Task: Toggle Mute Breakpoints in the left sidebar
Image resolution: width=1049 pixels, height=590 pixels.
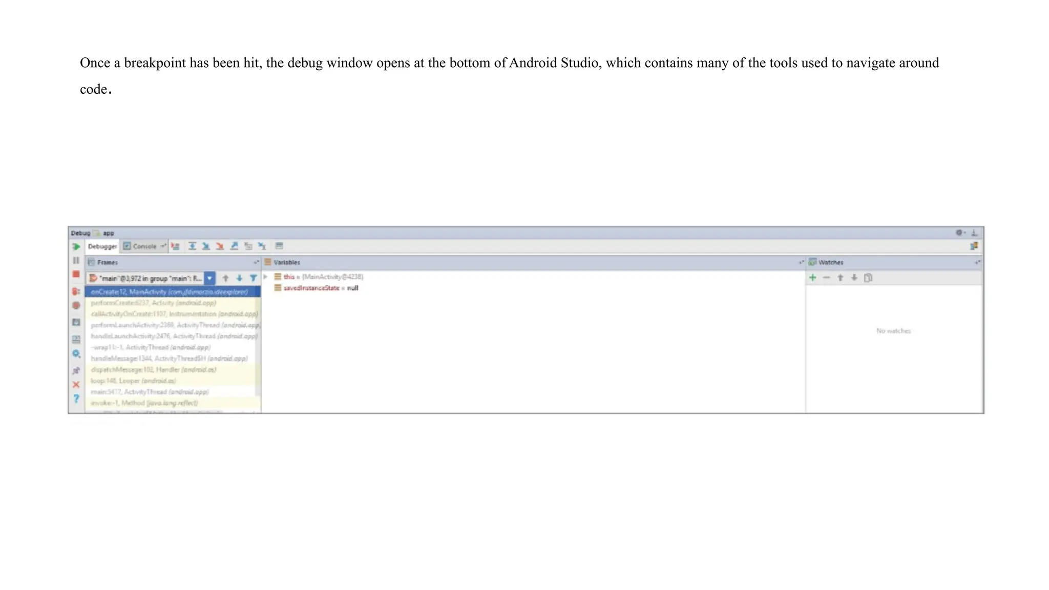Action: click(76, 305)
